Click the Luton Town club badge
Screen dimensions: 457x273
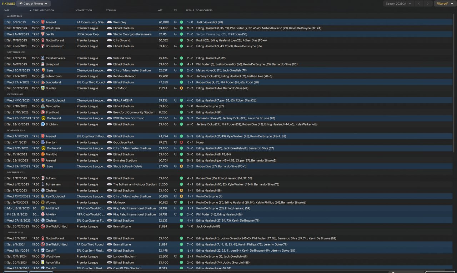[43, 76]
